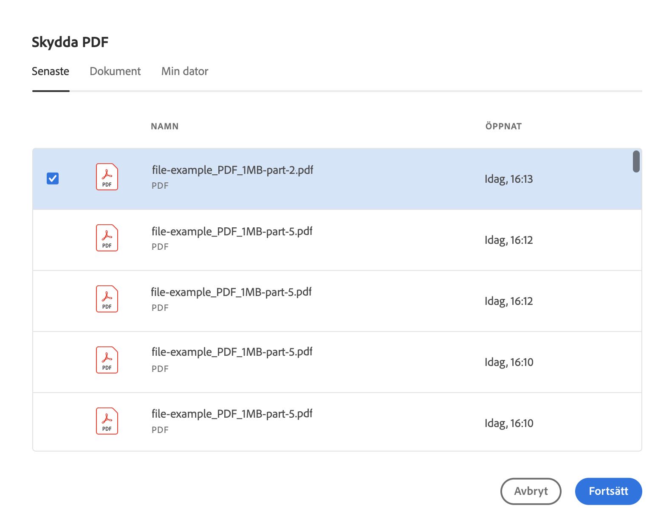Click the Skydda PDF dialog title

point(70,42)
